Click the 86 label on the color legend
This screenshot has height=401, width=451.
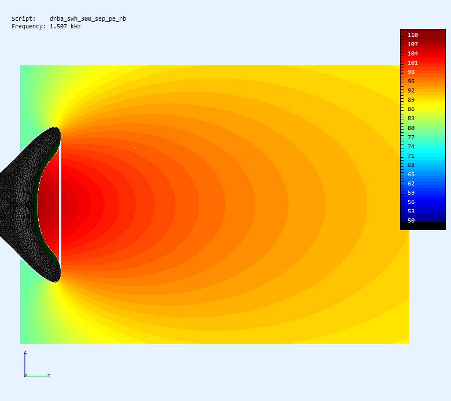click(411, 109)
